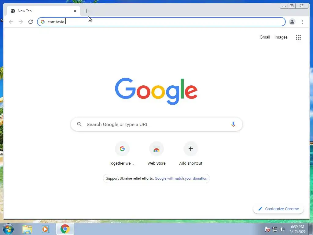Reload the page with refresh icon
Image resolution: width=313 pixels, height=235 pixels.
(31, 22)
